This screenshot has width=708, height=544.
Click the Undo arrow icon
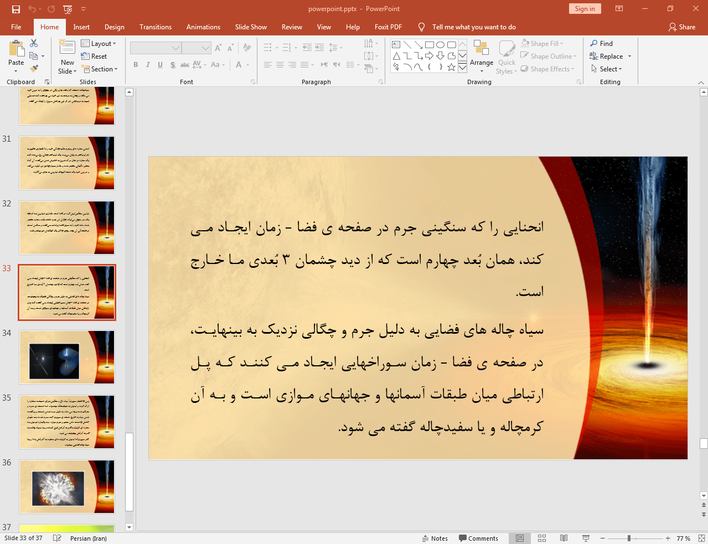pos(32,9)
